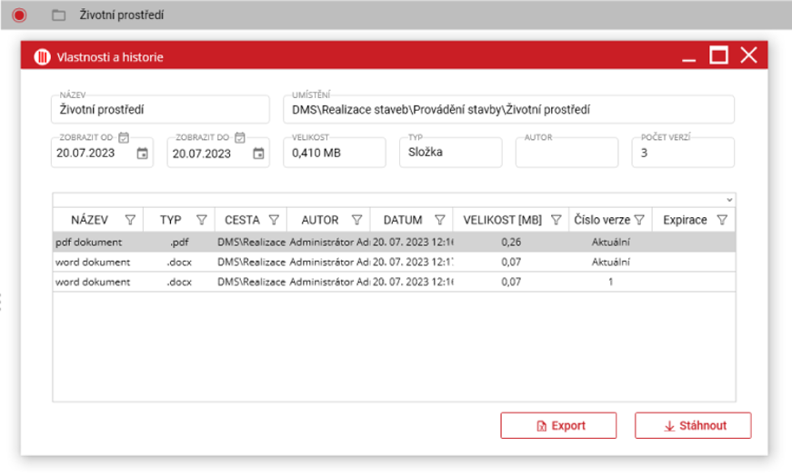
Task: Open filter for the AUTOR column
Action: (x=356, y=220)
